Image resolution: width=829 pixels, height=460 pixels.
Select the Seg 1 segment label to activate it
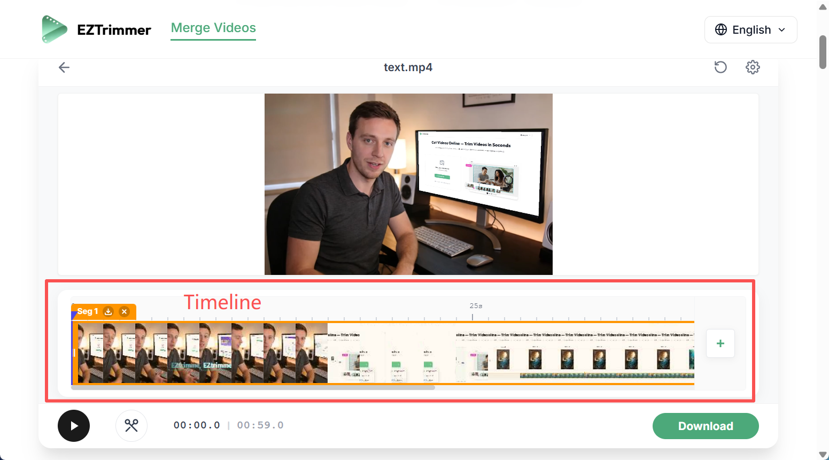pos(88,311)
